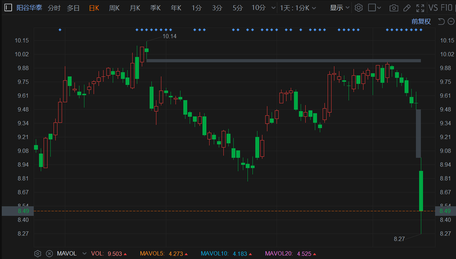The height and width of the screenshot is (259, 456).
Task: Select the pencil drawing tool
Action: (407, 8)
